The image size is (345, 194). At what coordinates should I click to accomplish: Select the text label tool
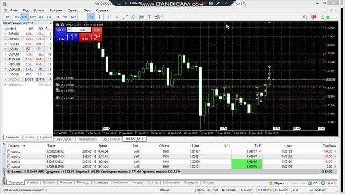pos(149,17)
